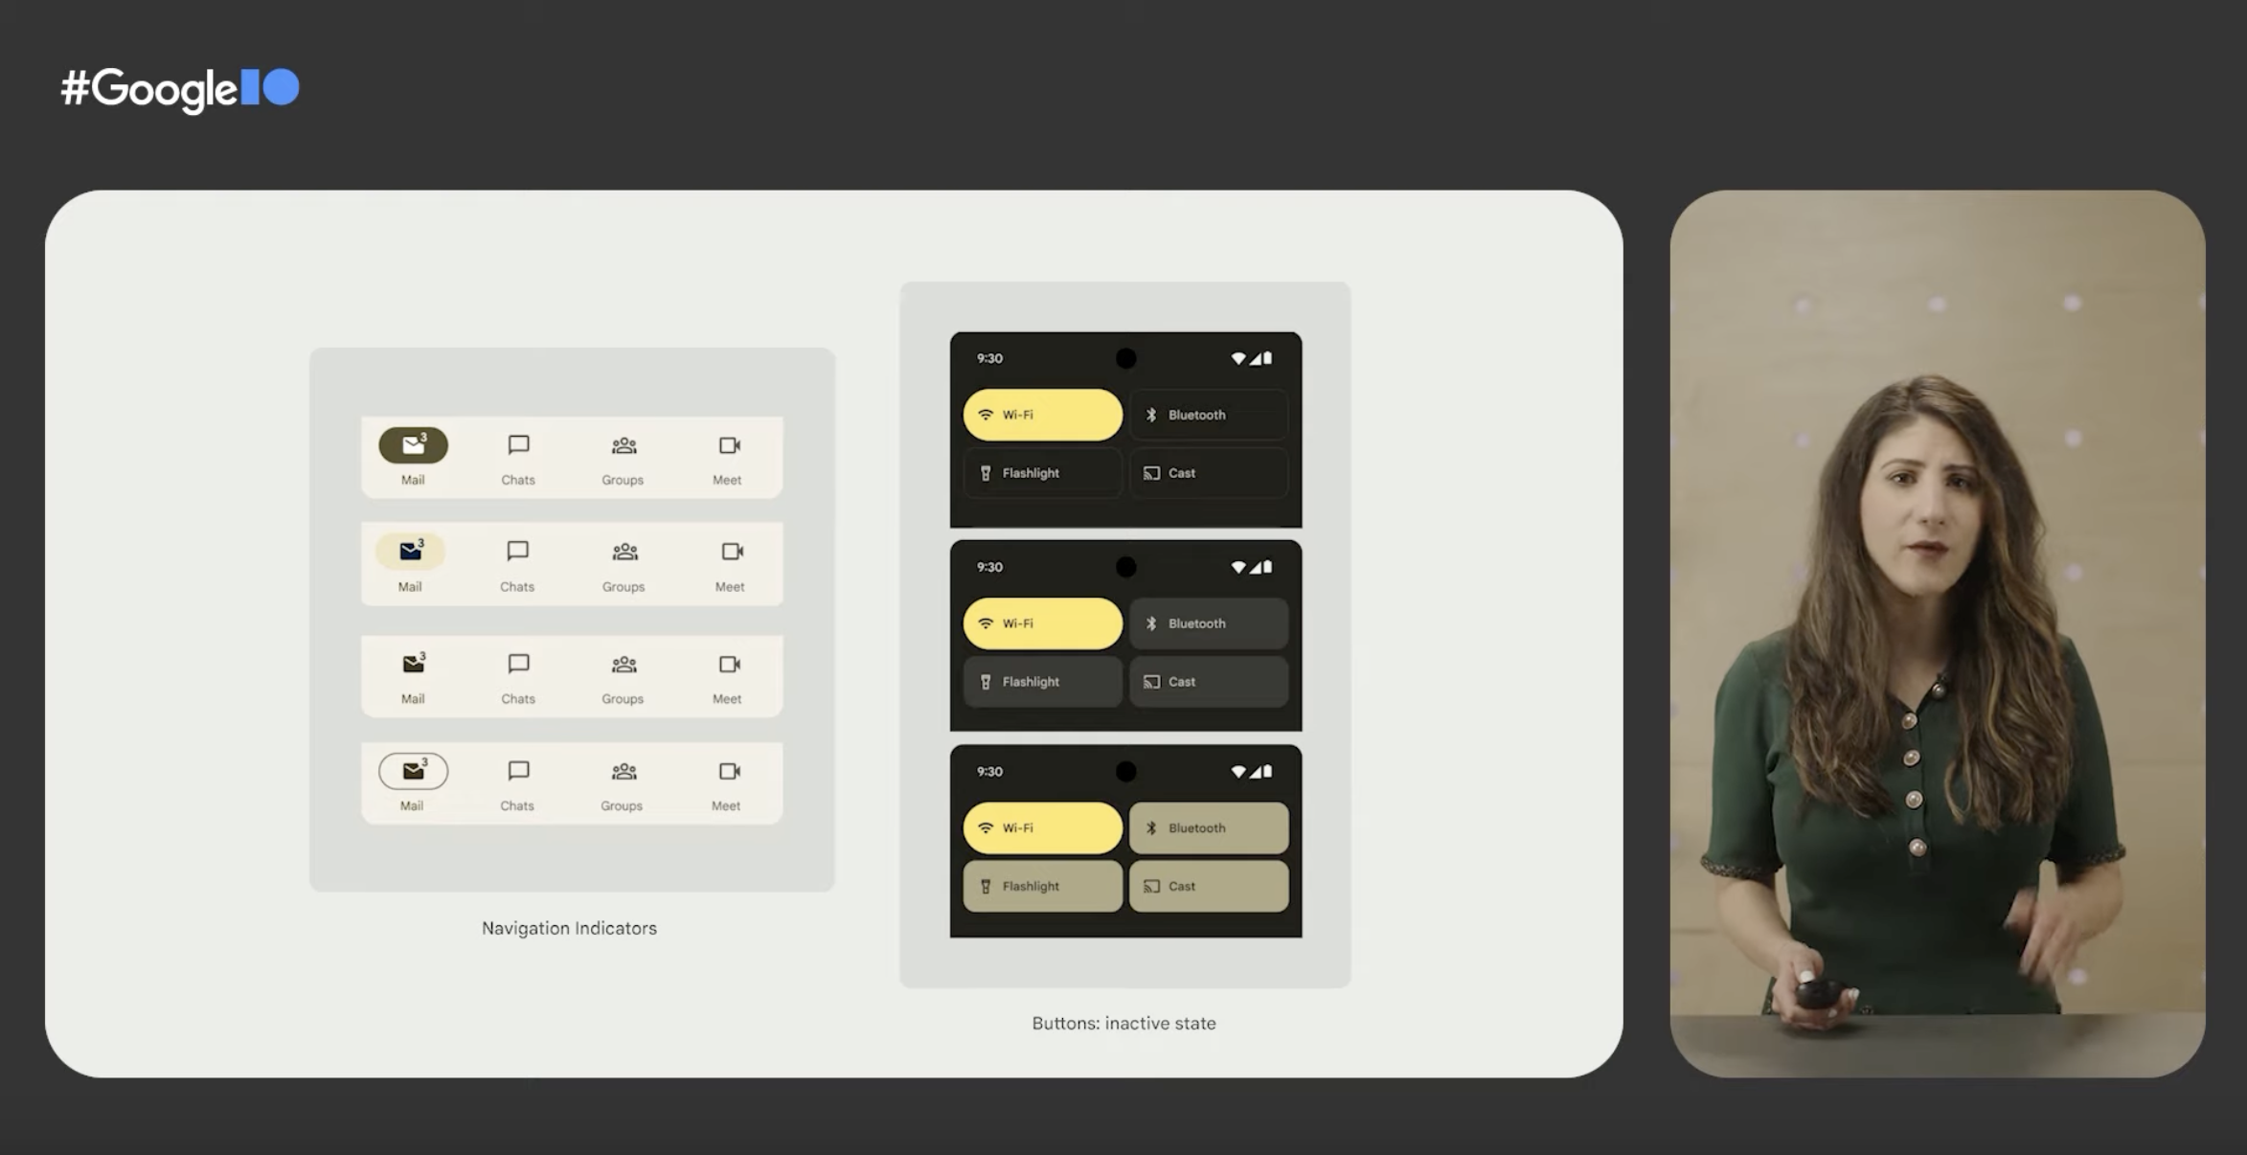The image size is (2247, 1155).
Task: Click the Mail icon in top navigation row
Action: (x=412, y=445)
